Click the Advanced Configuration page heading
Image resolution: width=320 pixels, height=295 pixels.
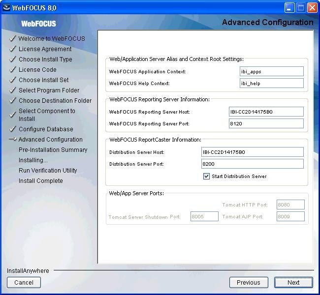[x=267, y=22]
